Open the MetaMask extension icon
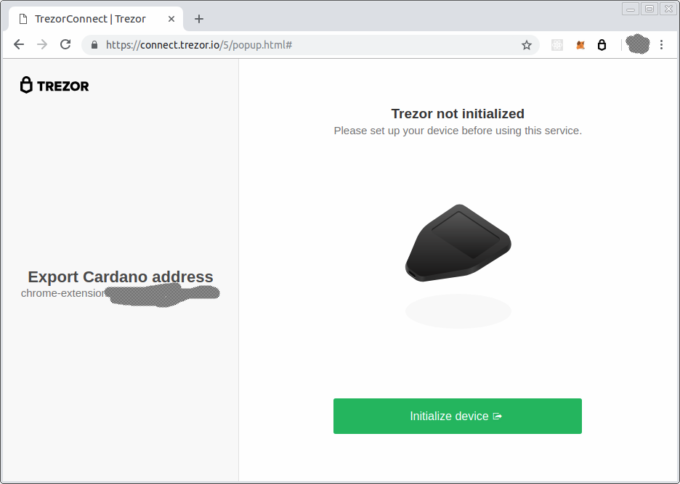 tap(580, 44)
